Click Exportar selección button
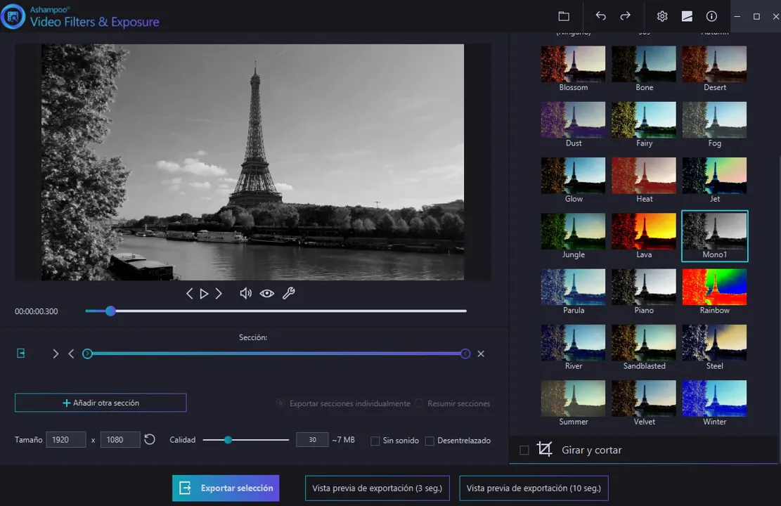781x506 pixels. pyautogui.click(x=226, y=488)
